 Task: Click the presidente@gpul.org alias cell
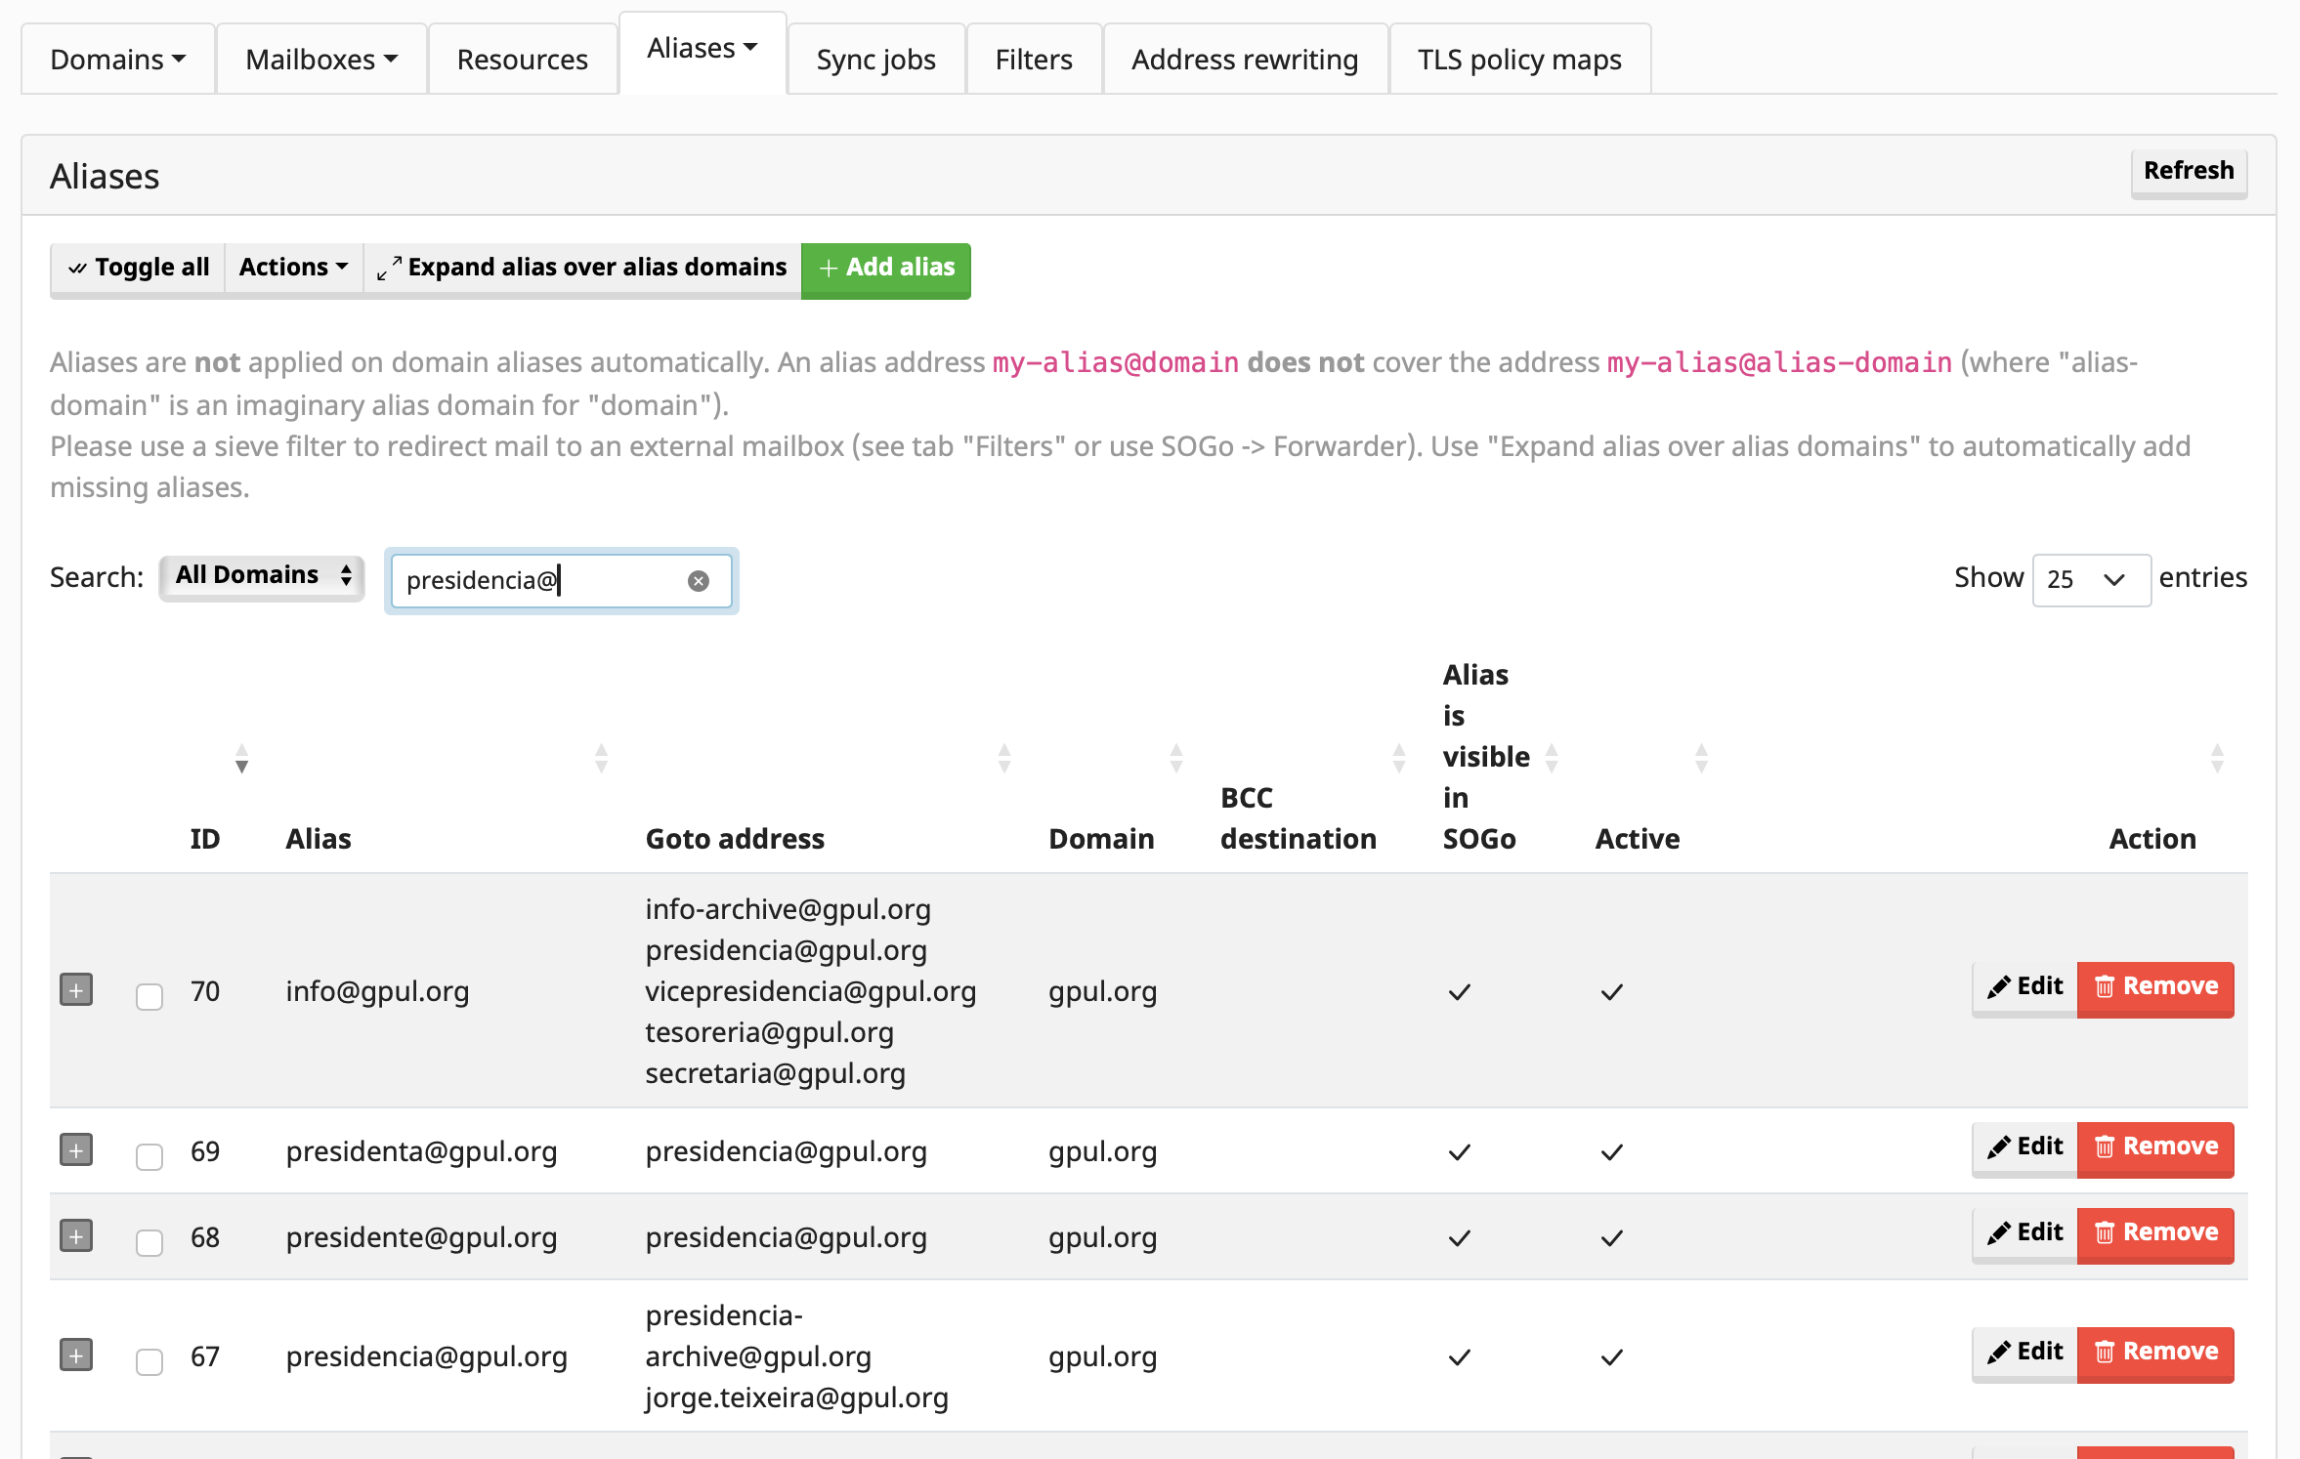[421, 1237]
